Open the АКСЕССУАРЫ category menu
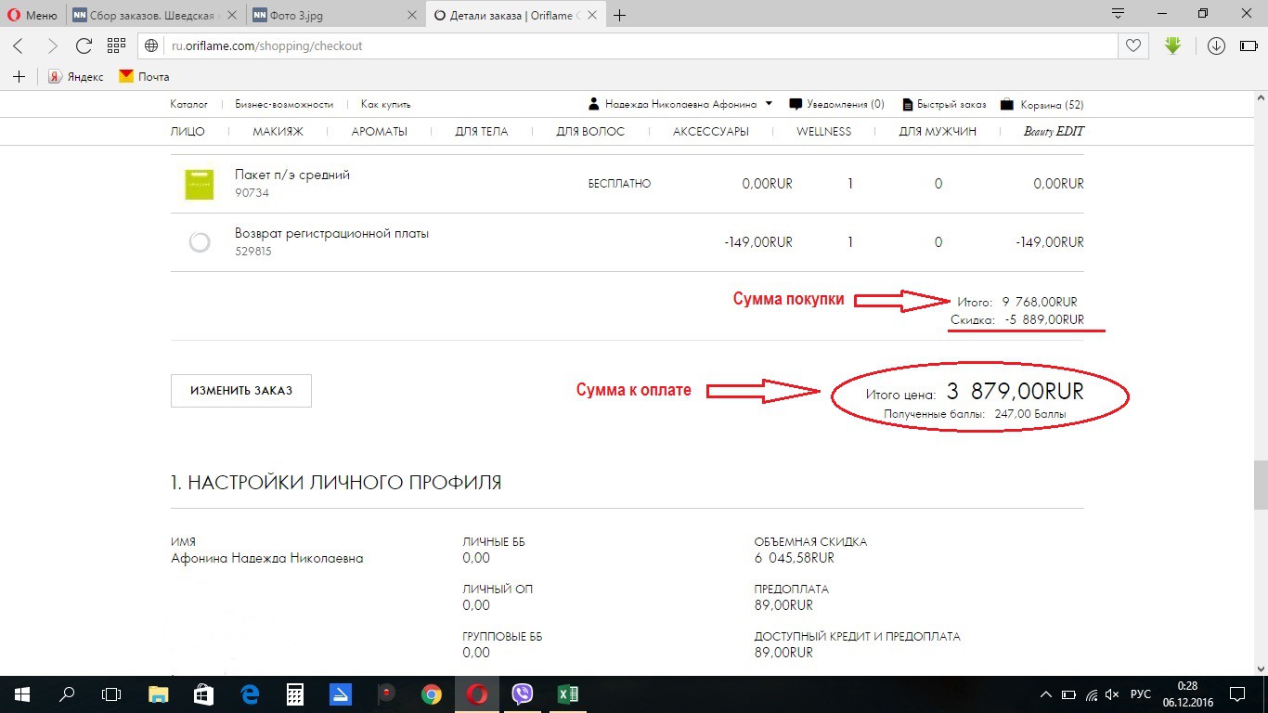Screen dimensions: 1268x713 point(711,132)
